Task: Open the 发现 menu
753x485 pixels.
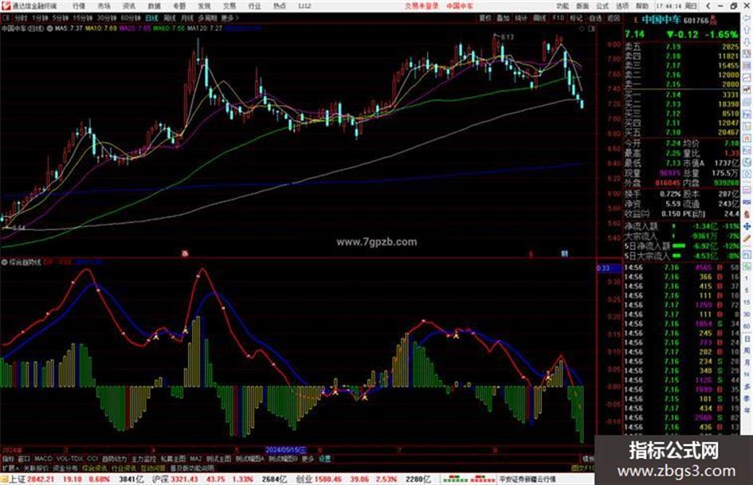Action: tap(204, 6)
